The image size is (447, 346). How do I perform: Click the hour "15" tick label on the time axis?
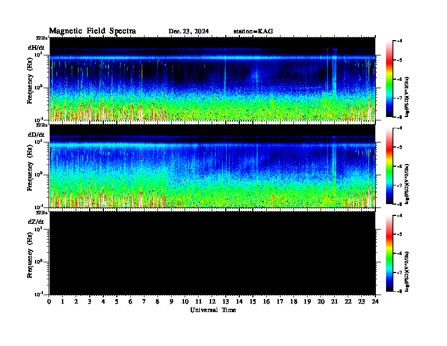coord(253,301)
